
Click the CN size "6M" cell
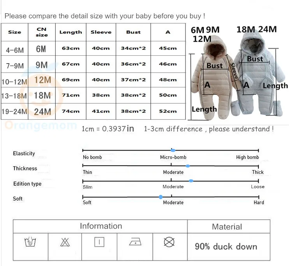(41, 49)
